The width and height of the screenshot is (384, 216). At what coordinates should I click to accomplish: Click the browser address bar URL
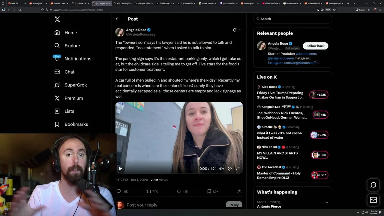pyautogui.click(x=79, y=10)
